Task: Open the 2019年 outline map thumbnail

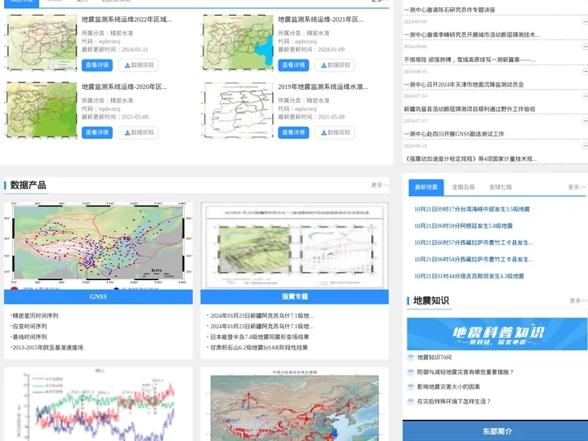Action: pos(238,110)
